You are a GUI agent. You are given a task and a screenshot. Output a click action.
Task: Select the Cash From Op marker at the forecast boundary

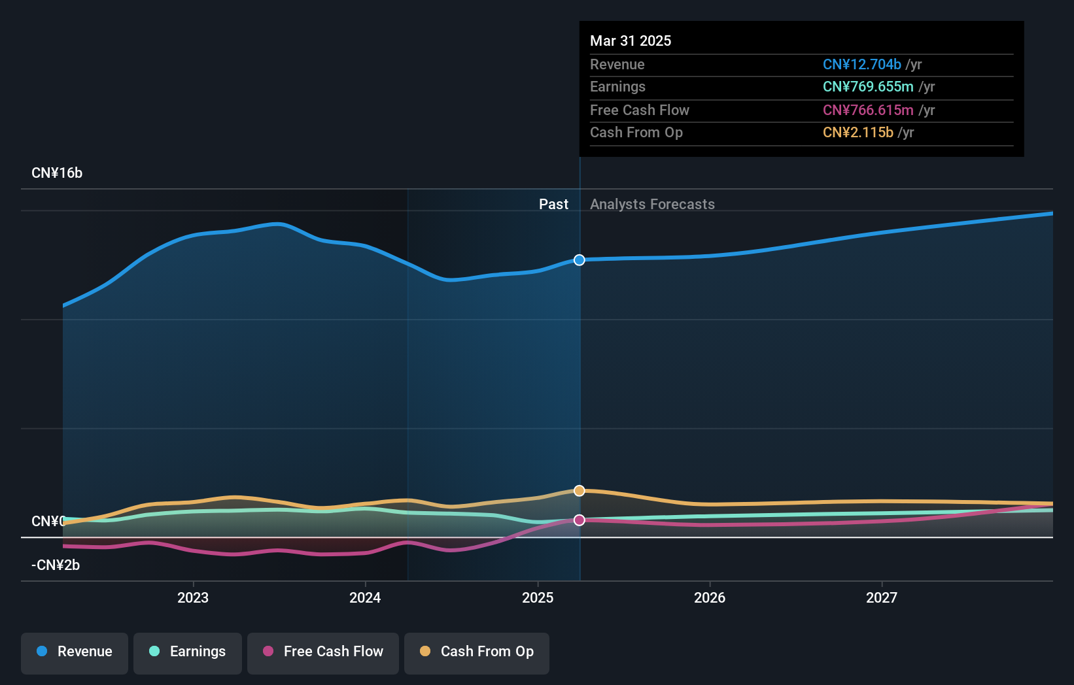(579, 490)
